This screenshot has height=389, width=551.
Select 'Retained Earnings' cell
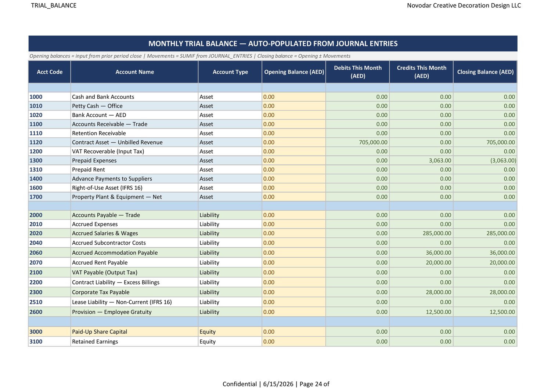134,342
